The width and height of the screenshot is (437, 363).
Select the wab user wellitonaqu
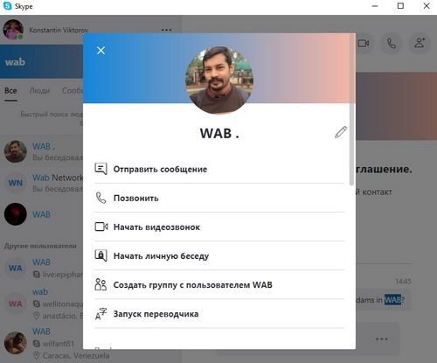[42, 304]
